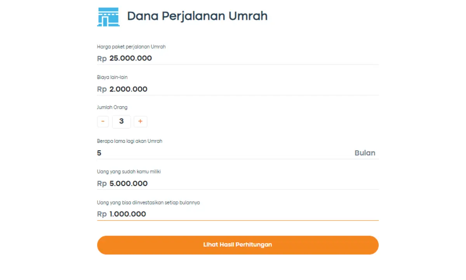466x280 pixels.
Task: Click the Berapa lama lagi akan Umrah label
Action: 130,141
